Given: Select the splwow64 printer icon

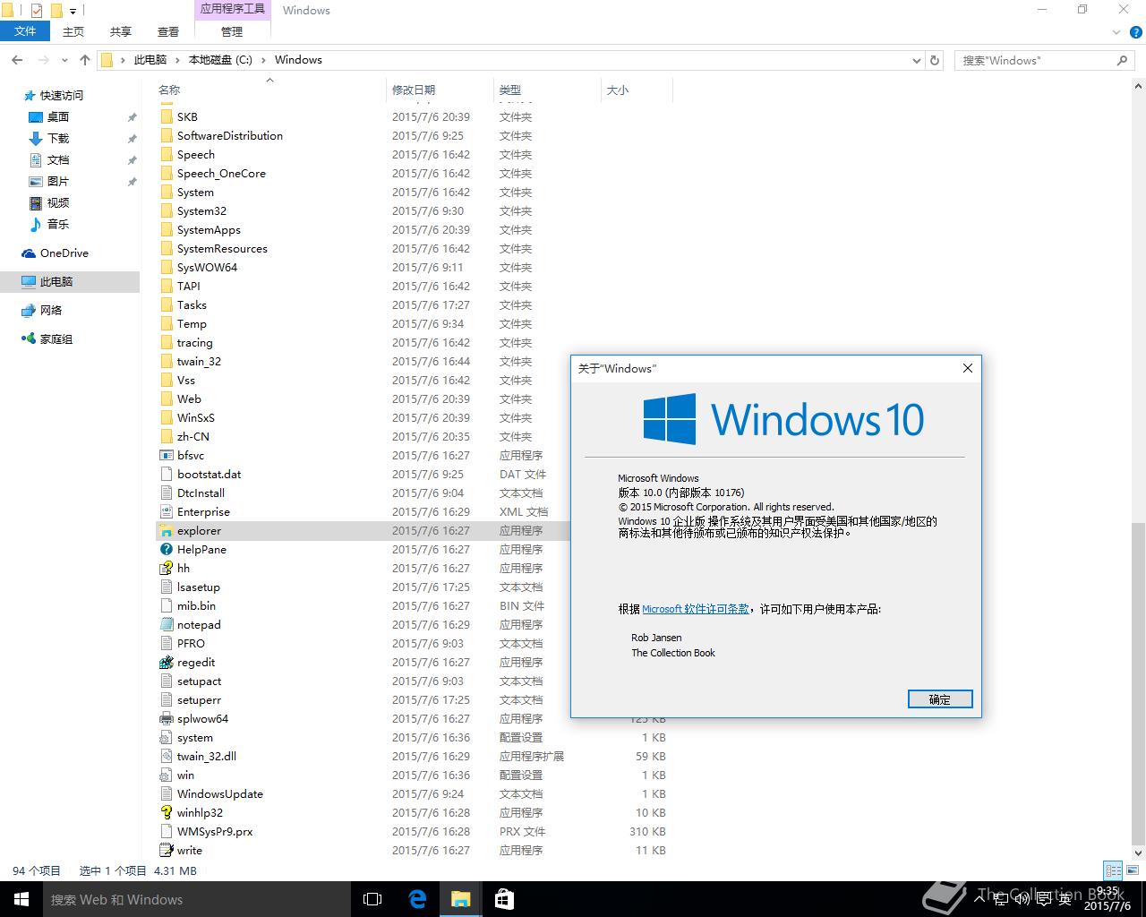Looking at the screenshot, I should [x=166, y=719].
